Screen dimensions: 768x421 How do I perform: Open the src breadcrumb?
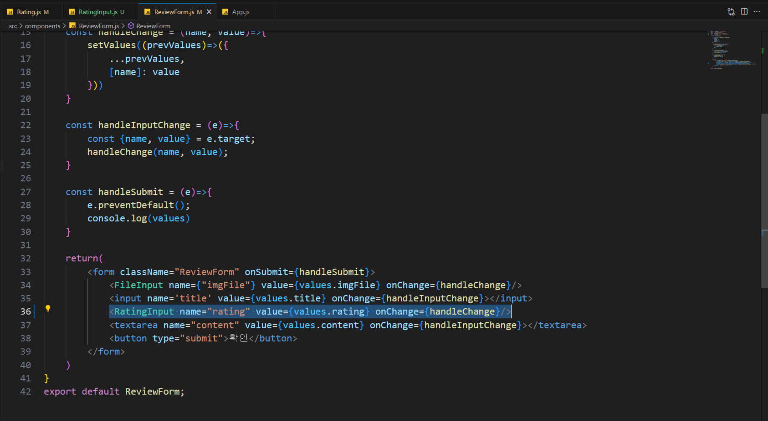[13, 26]
